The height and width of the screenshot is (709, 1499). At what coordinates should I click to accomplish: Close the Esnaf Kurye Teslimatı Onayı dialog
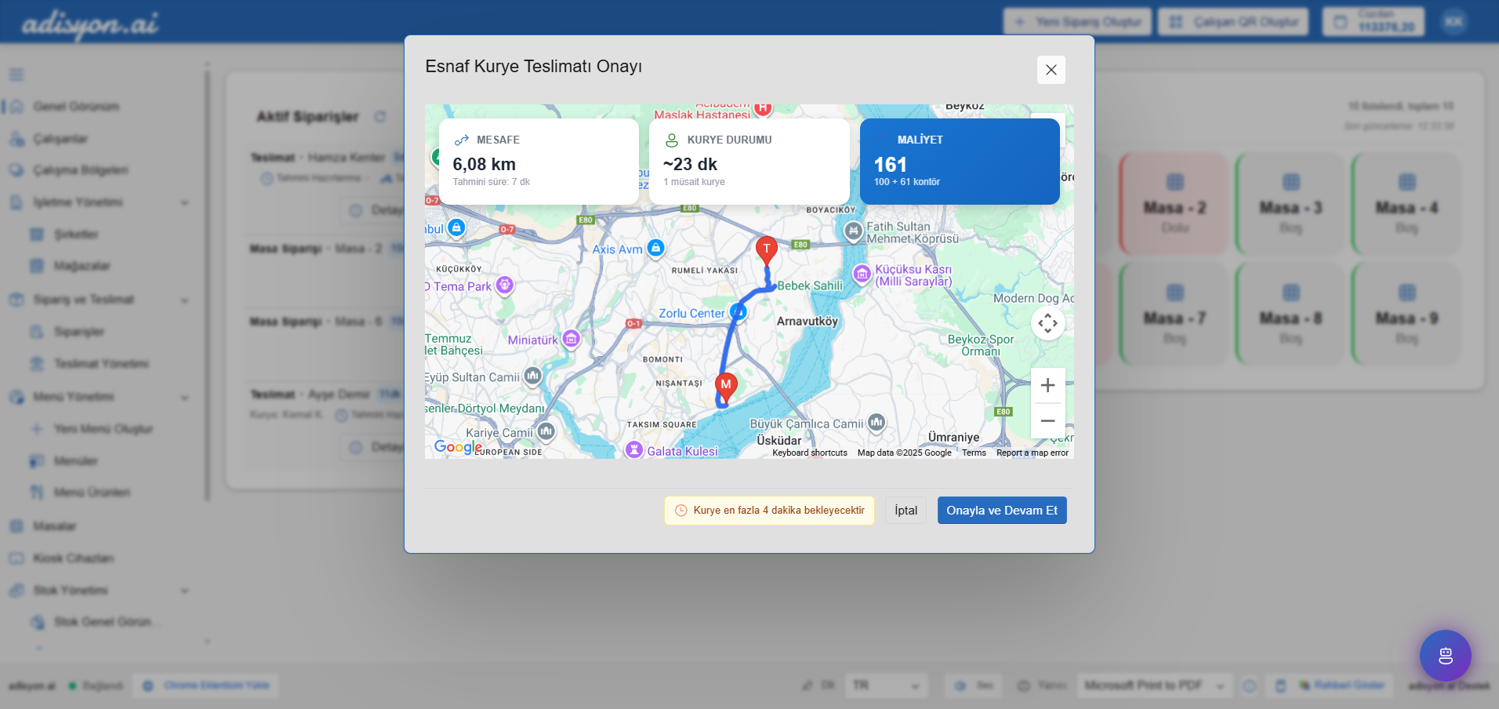pos(1051,70)
